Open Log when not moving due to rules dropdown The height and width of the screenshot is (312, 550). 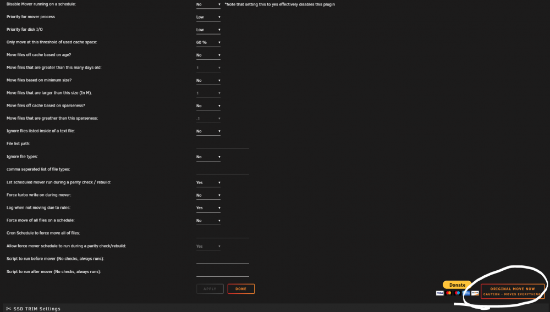coord(208,208)
